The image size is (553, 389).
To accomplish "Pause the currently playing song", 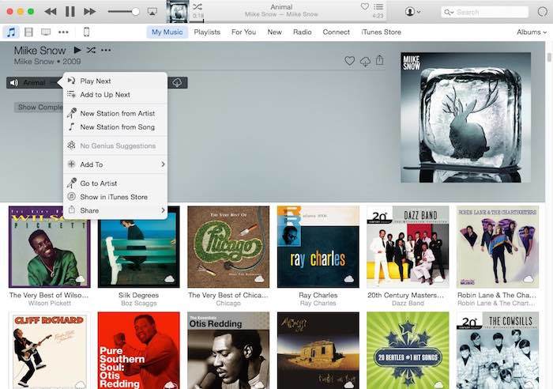I will click(x=70, y=12).
